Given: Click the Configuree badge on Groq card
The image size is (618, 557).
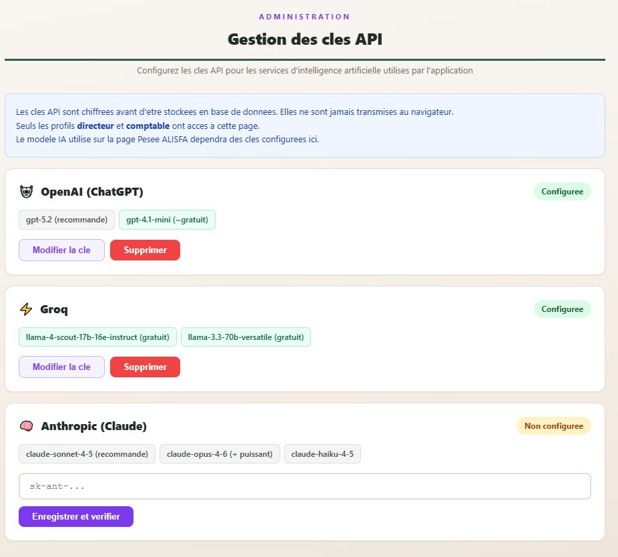Looking at the screenshot, I should click(562, 309).
